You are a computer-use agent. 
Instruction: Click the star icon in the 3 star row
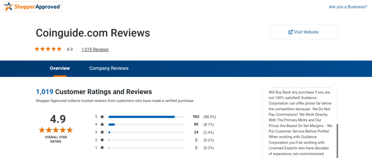pyautogui.click(x=102, y=132)
